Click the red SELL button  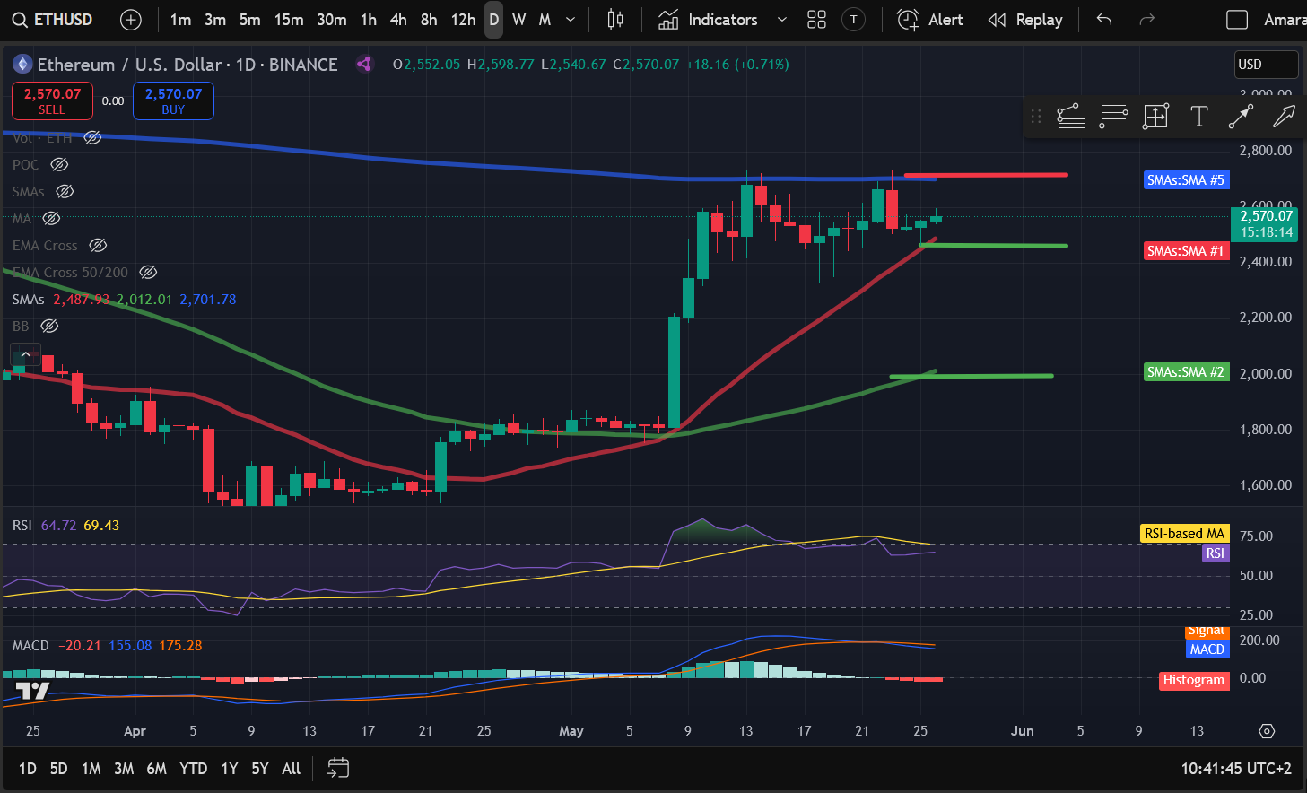52,100
